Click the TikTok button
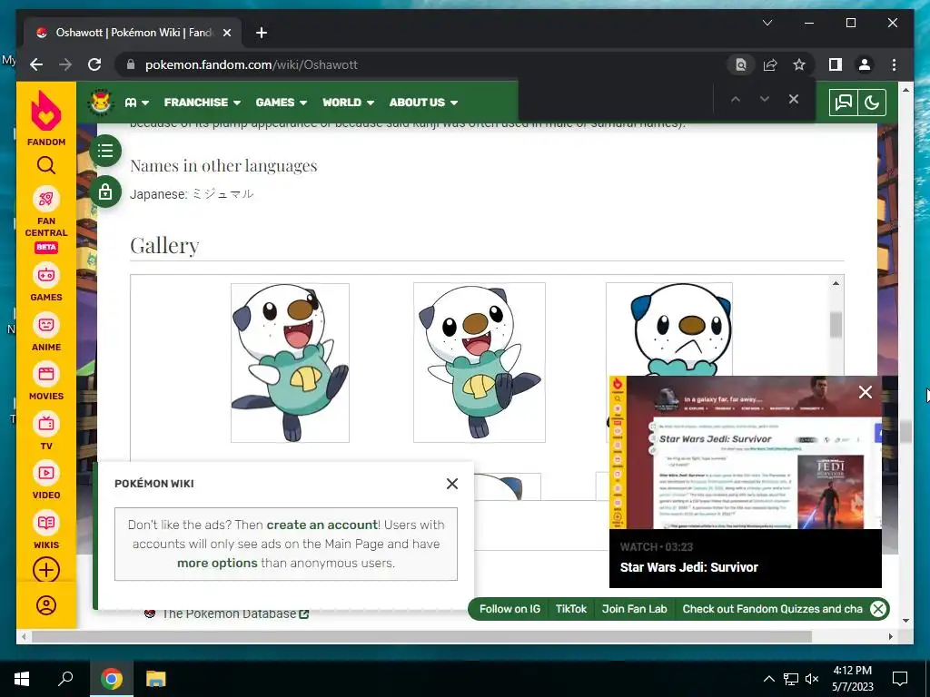930x697 pixels. [x=570, y=609]
